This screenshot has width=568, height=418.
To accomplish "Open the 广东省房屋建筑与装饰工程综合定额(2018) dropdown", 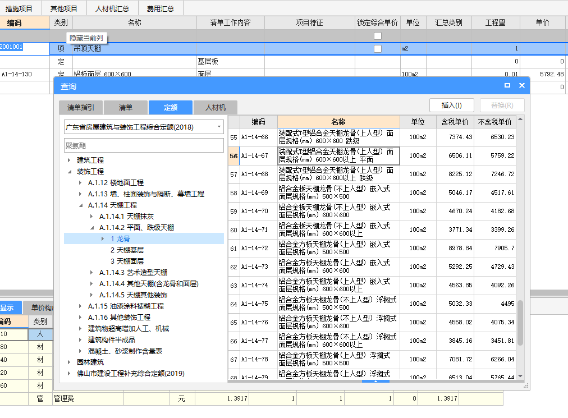I will click(219, 127).
